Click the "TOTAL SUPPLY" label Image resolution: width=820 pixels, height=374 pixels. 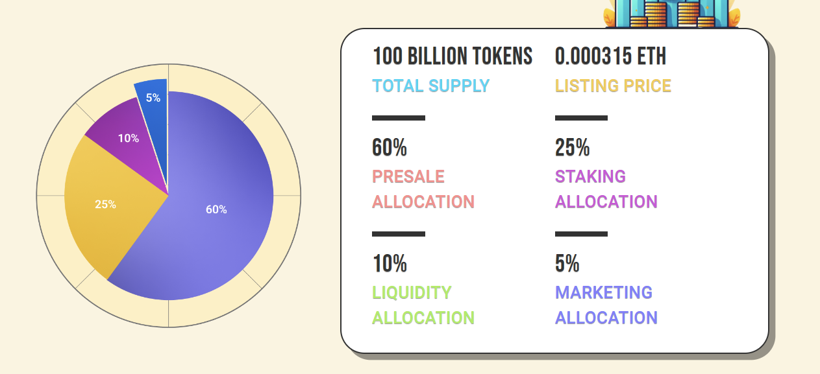coord(430,86)
